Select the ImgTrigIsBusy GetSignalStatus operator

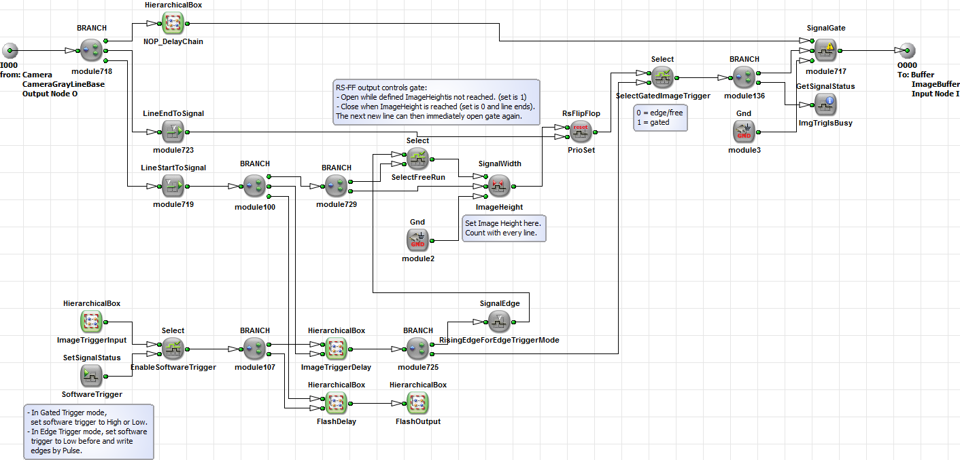(x=825, y=104)
